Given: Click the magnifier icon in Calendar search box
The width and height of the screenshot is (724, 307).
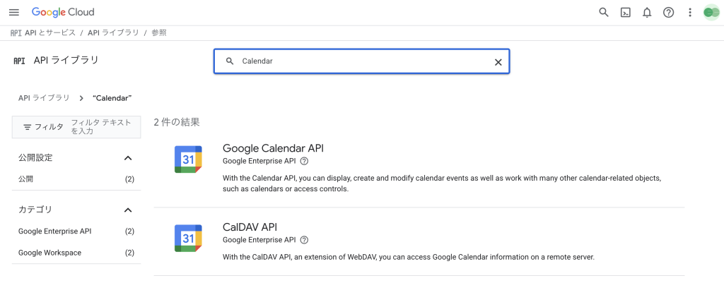Looking at the screenshot, I should pos(230,61).
